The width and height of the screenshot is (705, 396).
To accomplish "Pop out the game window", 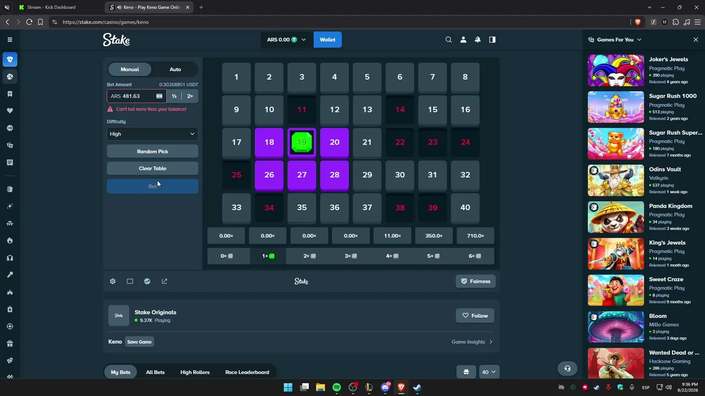I will coord(164,281).
